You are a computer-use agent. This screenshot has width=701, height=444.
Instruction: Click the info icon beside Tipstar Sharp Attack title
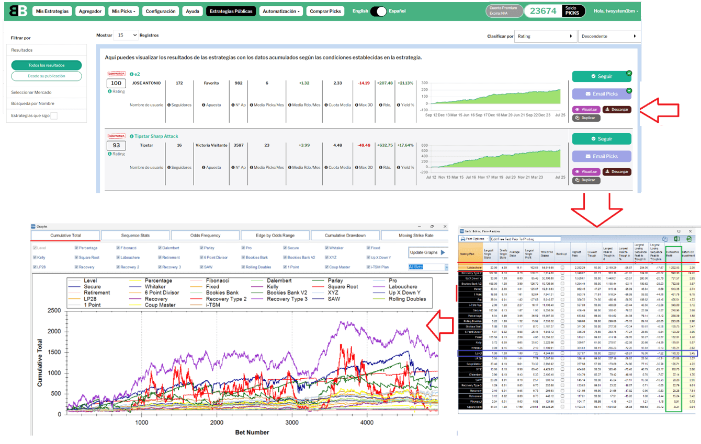[131, 136]
